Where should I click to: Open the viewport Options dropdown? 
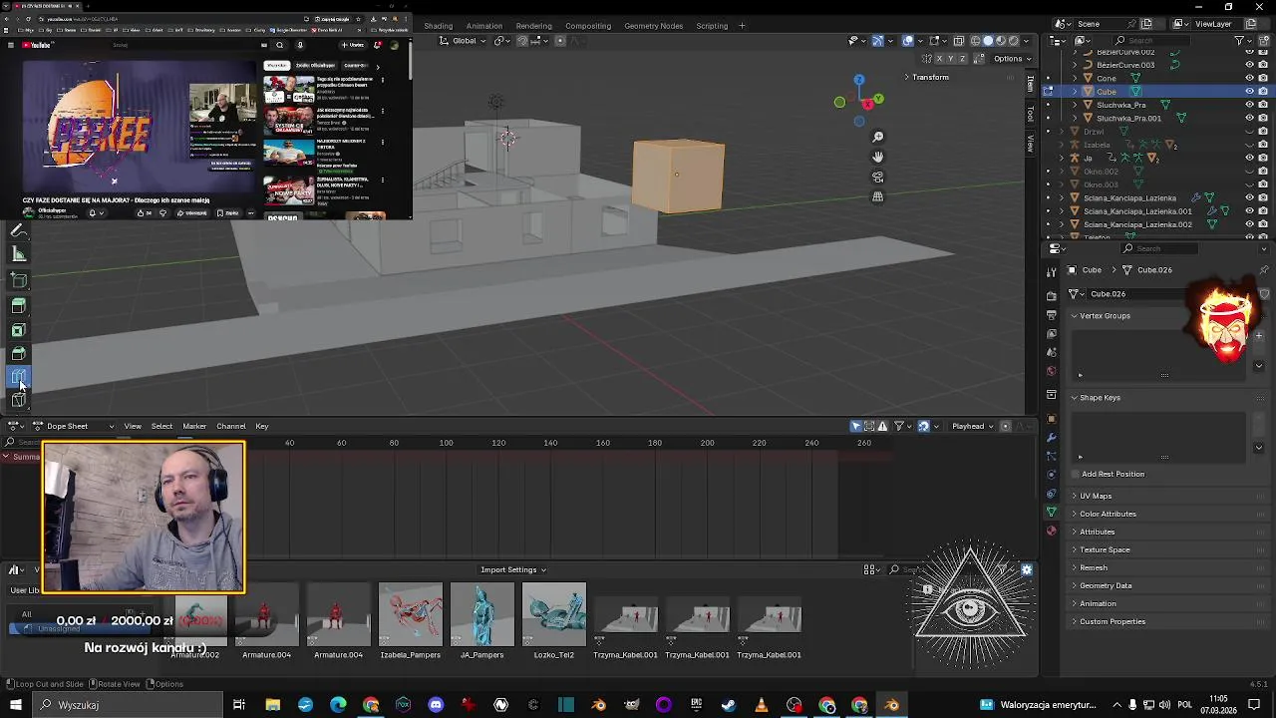1012,58
